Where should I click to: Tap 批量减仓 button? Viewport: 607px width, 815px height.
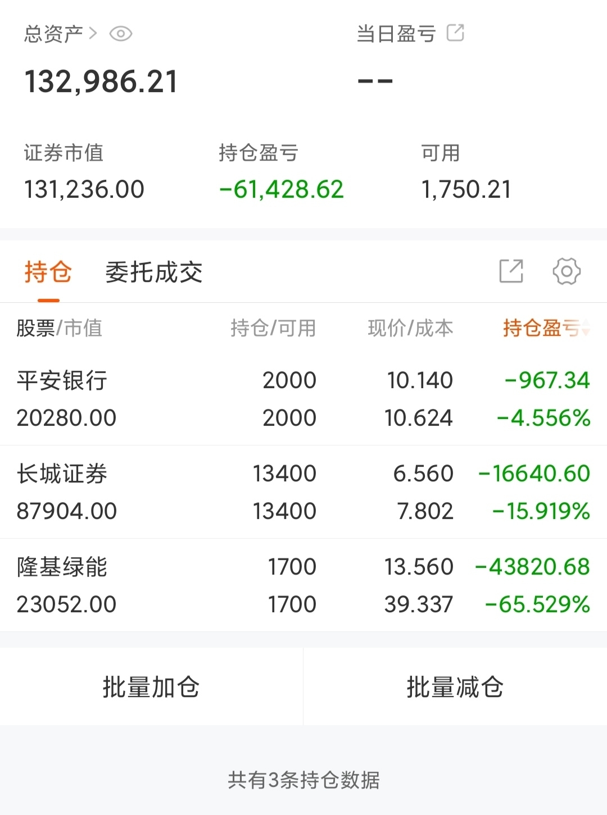[455, 687]
